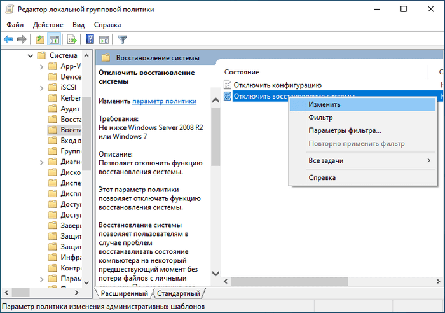Open the Действие menu

pos(48,25)
